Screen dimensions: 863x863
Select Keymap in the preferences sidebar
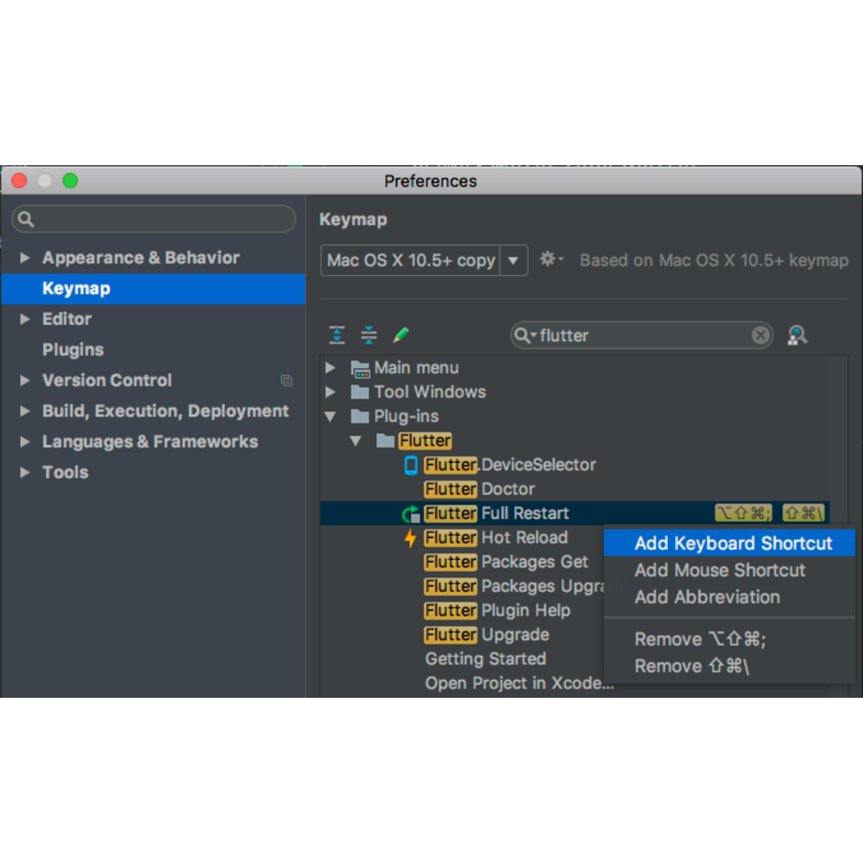click(x=76, y=289)
